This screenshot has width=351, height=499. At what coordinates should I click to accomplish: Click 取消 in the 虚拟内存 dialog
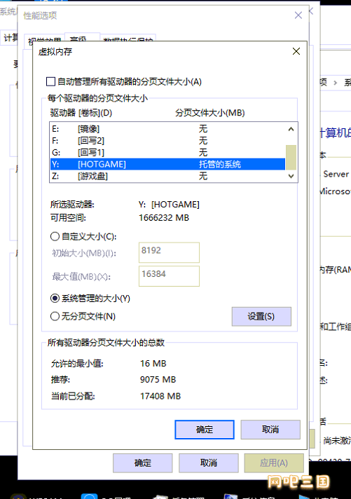[270, 430]
